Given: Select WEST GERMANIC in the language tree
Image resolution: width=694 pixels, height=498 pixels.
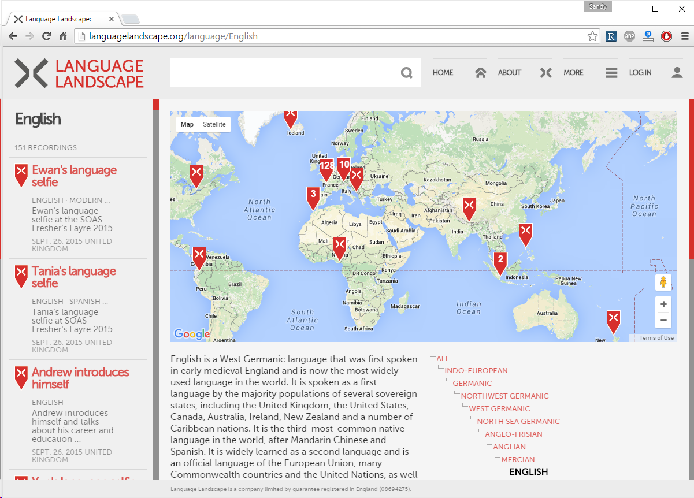Looking at the screenshot, I should tap(499, 409).
